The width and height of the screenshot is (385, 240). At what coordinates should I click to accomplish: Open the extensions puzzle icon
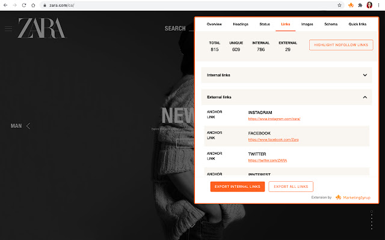pos(360,5)
